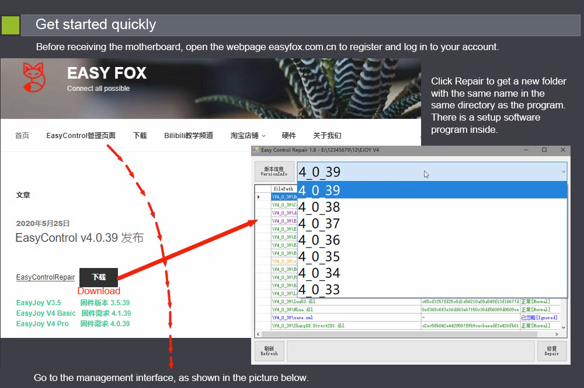Click the Easy Fox logo icon
Screen dimensions: 584x388
33,78
